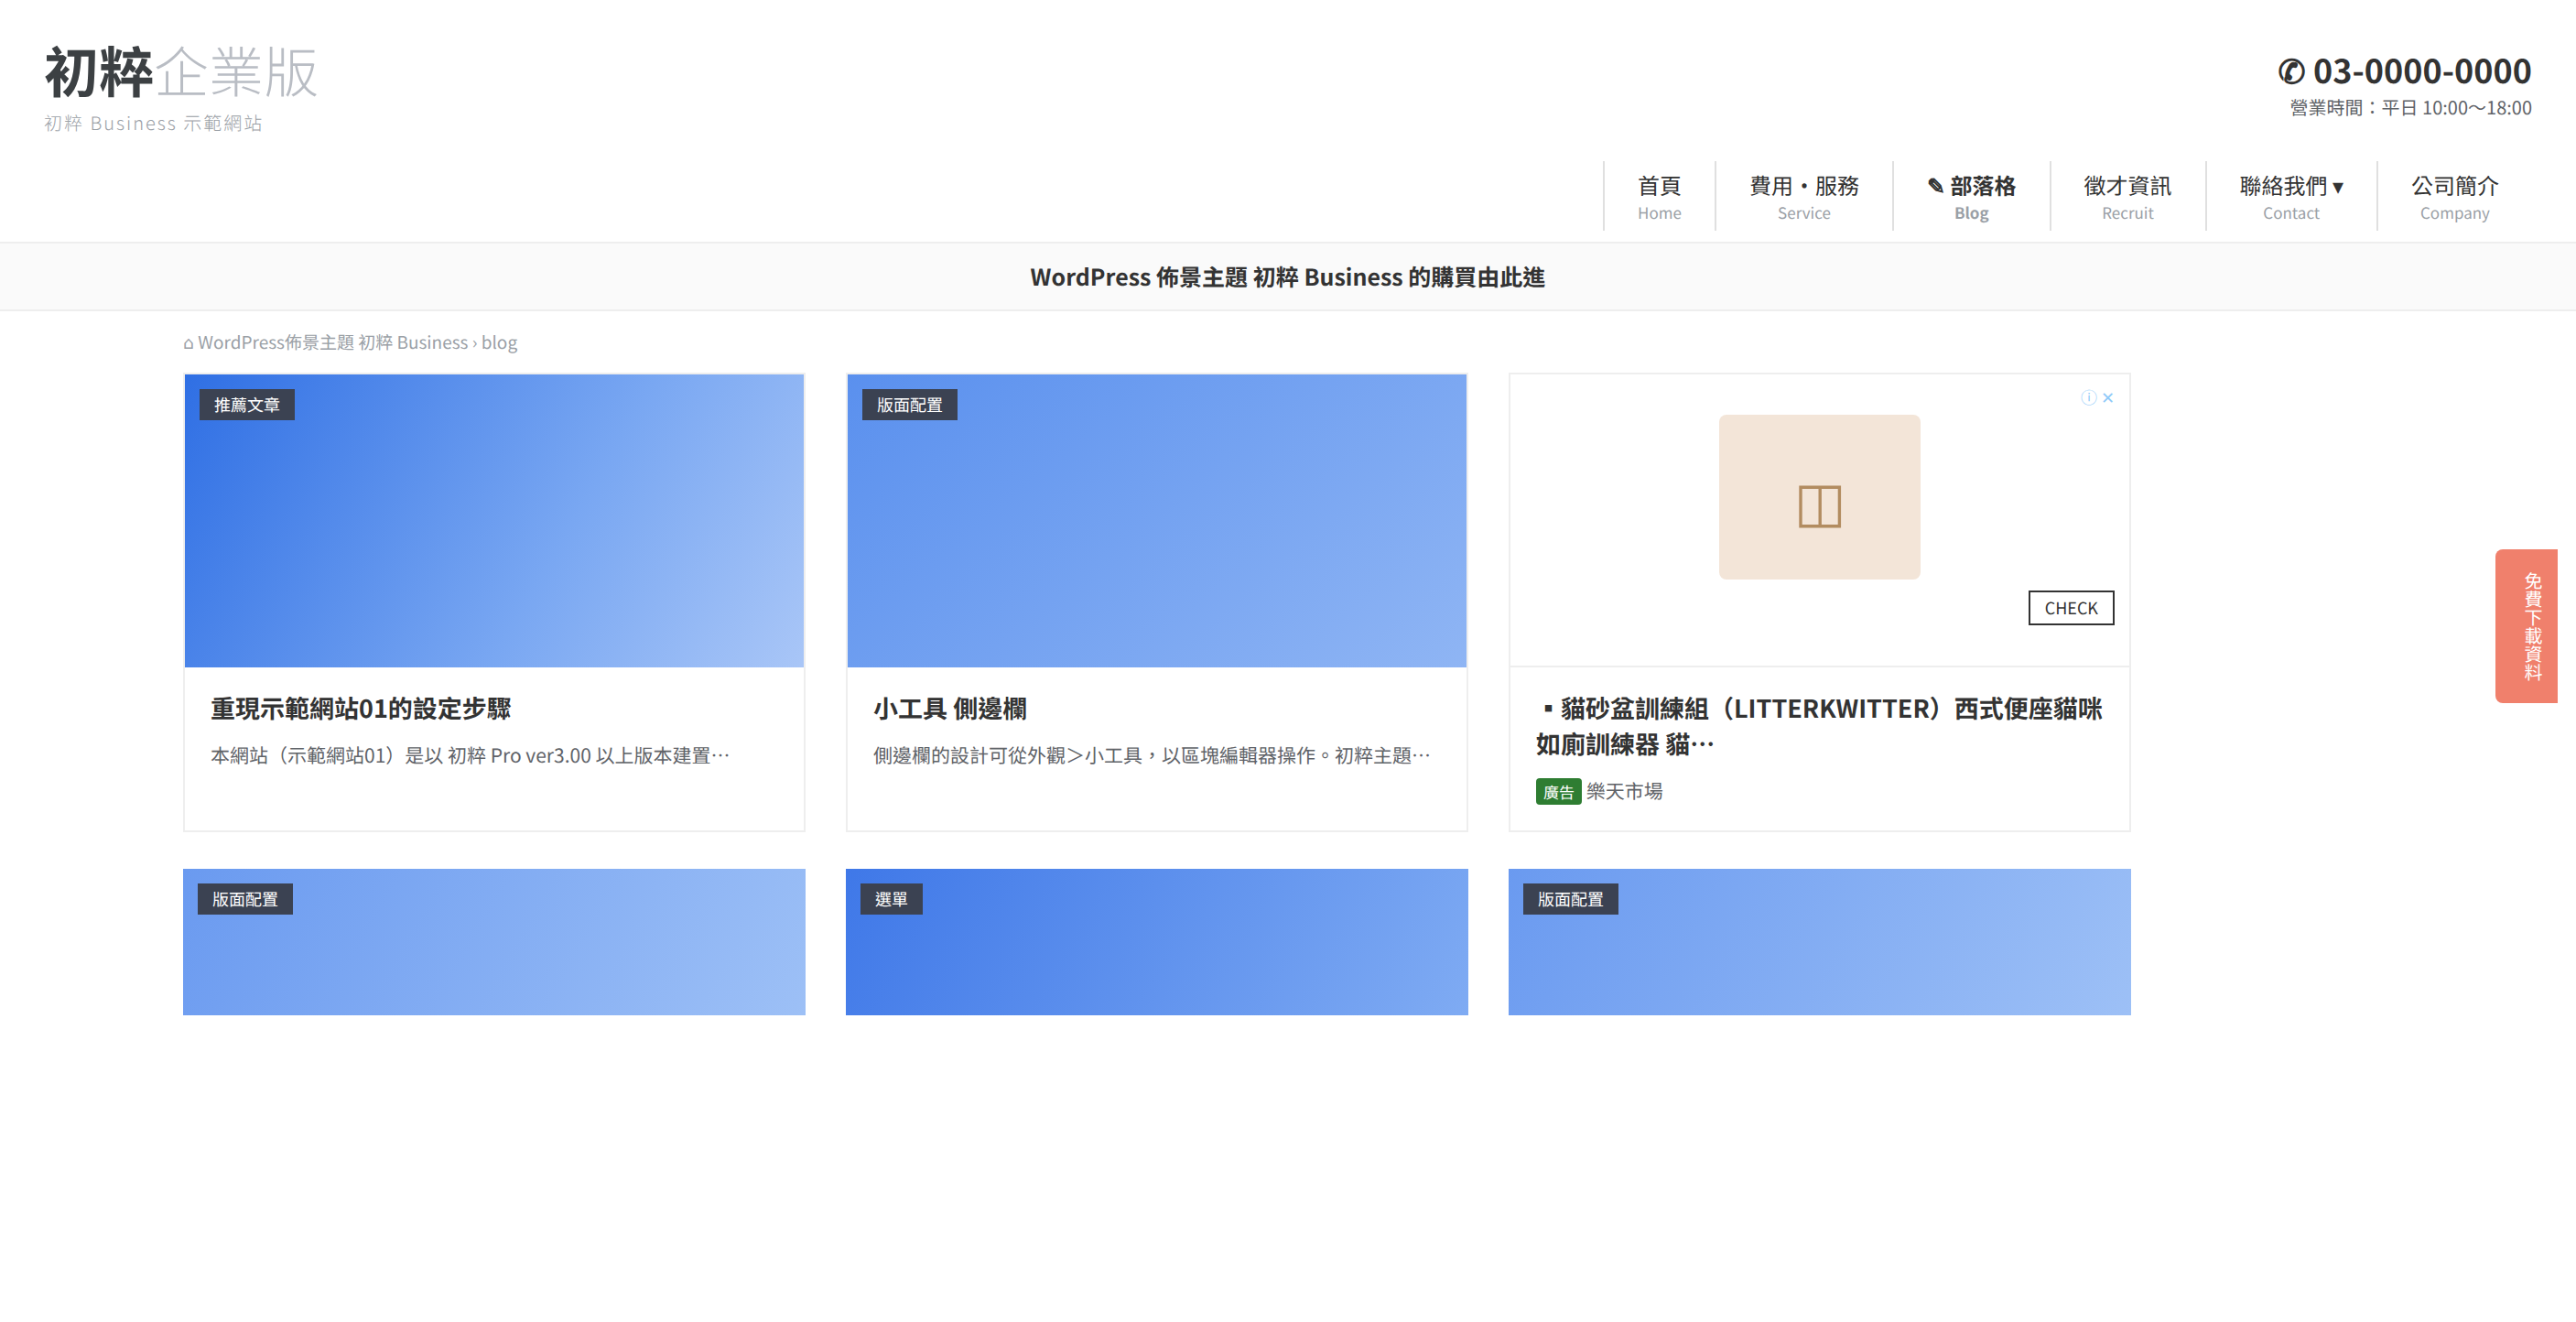Click the 樂天市場 advertiser name

point(1624,791)
